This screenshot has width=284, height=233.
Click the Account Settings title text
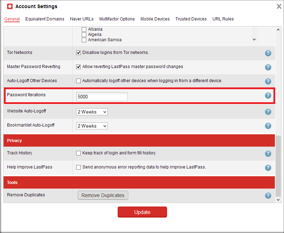pyautogui.click(x=36, y=6)
